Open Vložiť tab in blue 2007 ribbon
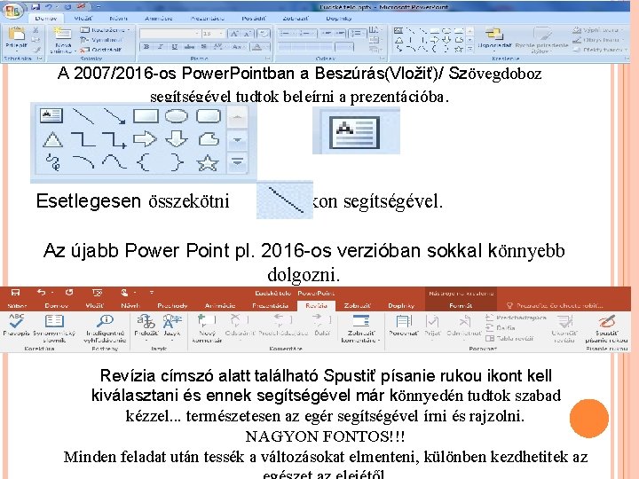 (x=83, y=19)
